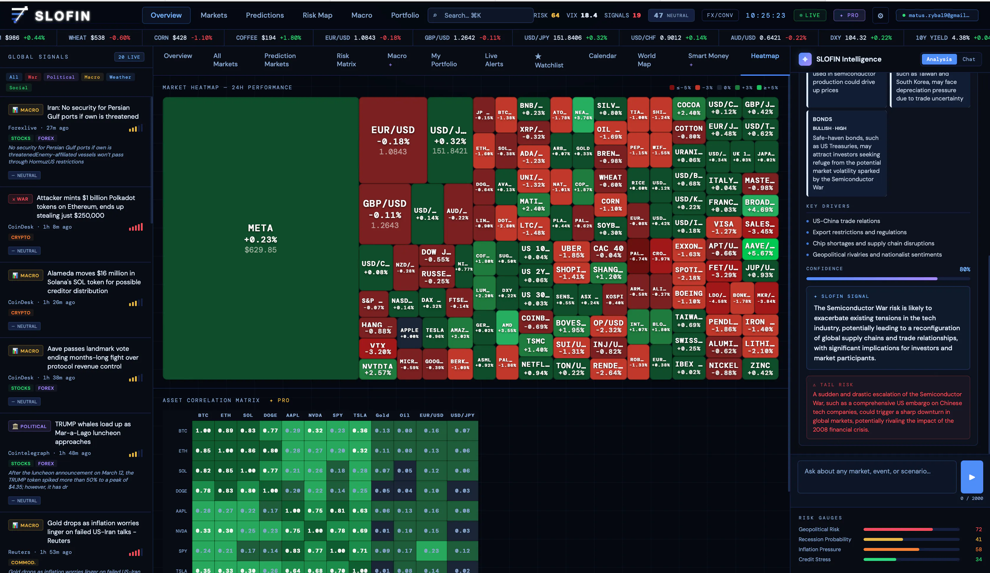Click the SLOFIN Intelligence sparkle icon
The height and width of the screenshot is (573, 990).
[805, 59]
